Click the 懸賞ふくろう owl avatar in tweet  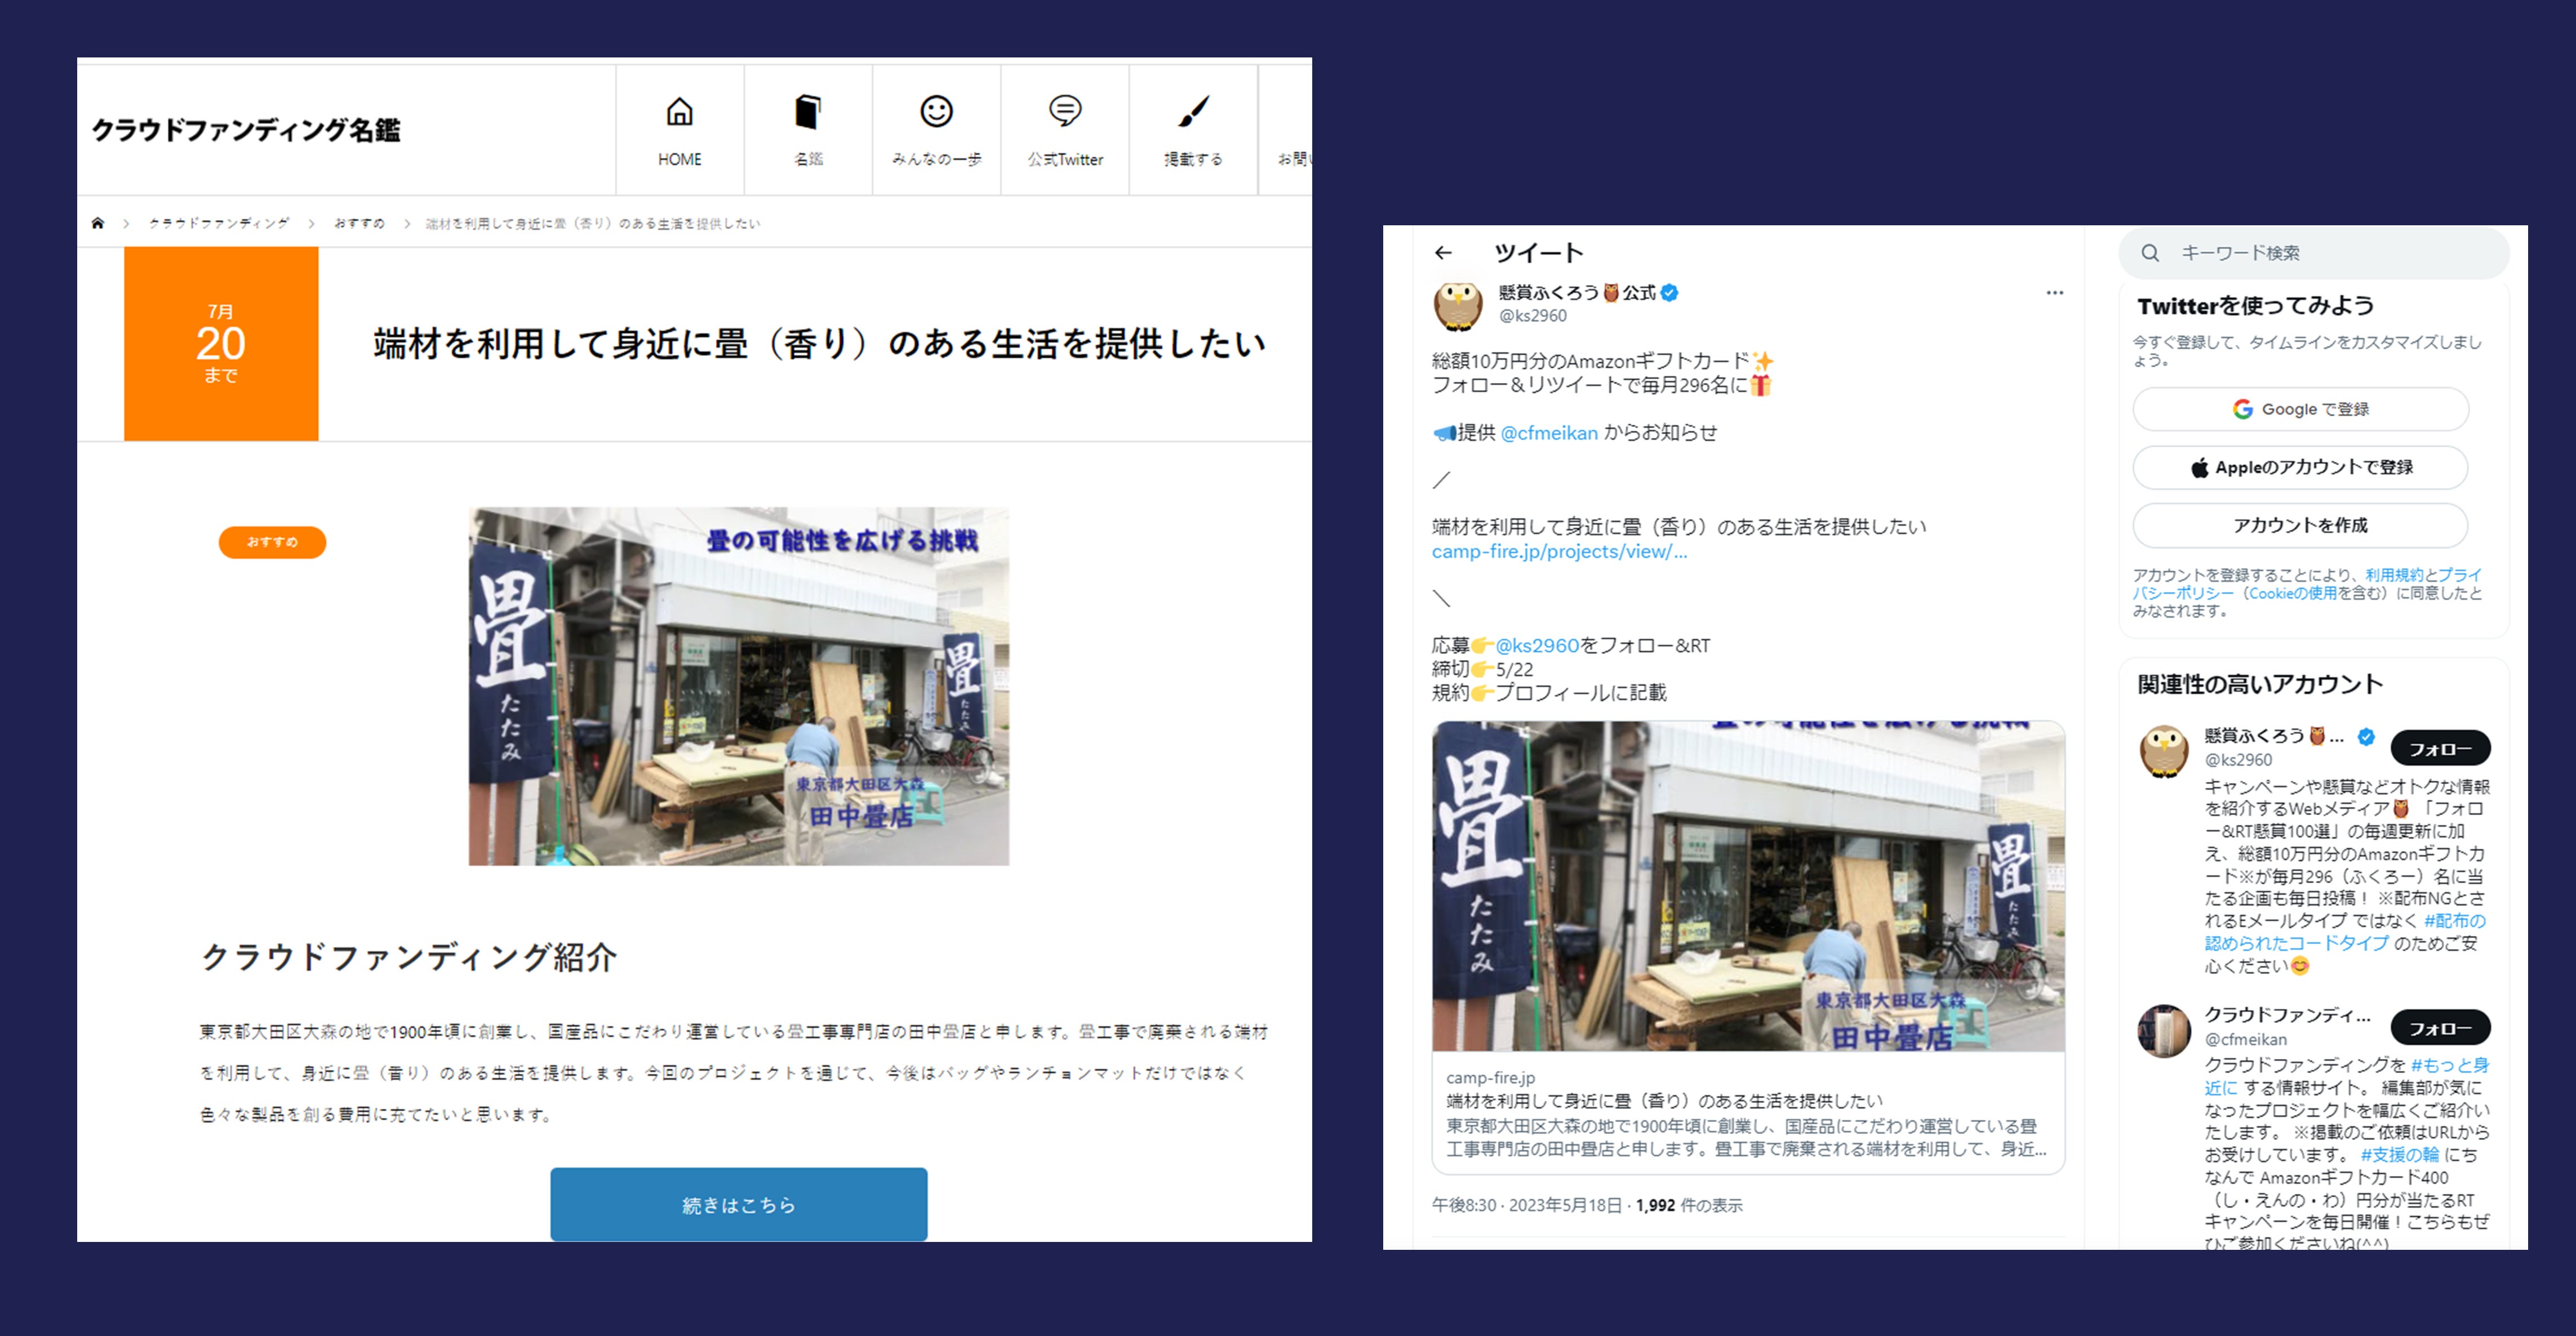pyautogui.click(x=1458, y=305)
